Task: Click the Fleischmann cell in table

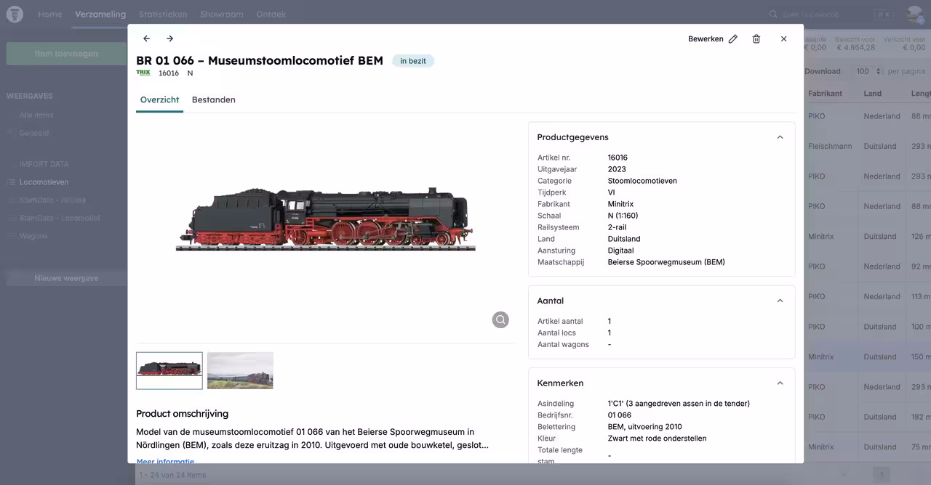Action: [x=830, y=146]
